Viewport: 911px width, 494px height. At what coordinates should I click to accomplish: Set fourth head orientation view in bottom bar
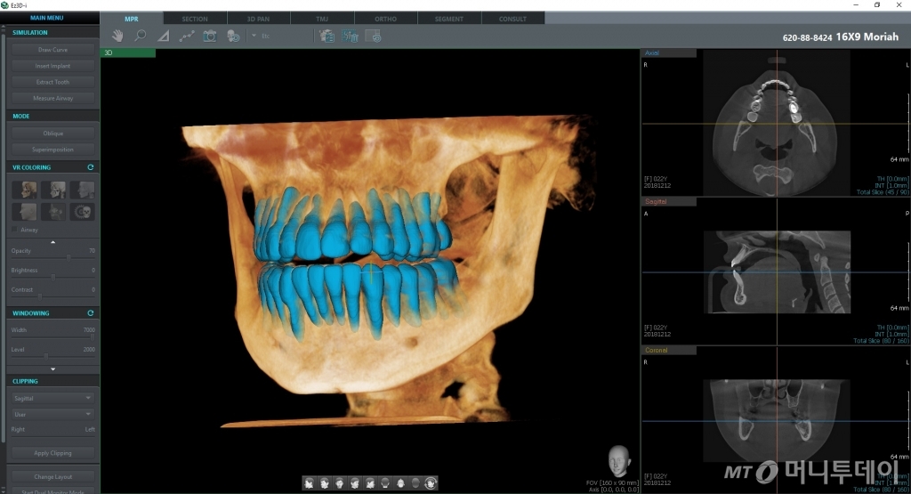[x=354, y=483]
